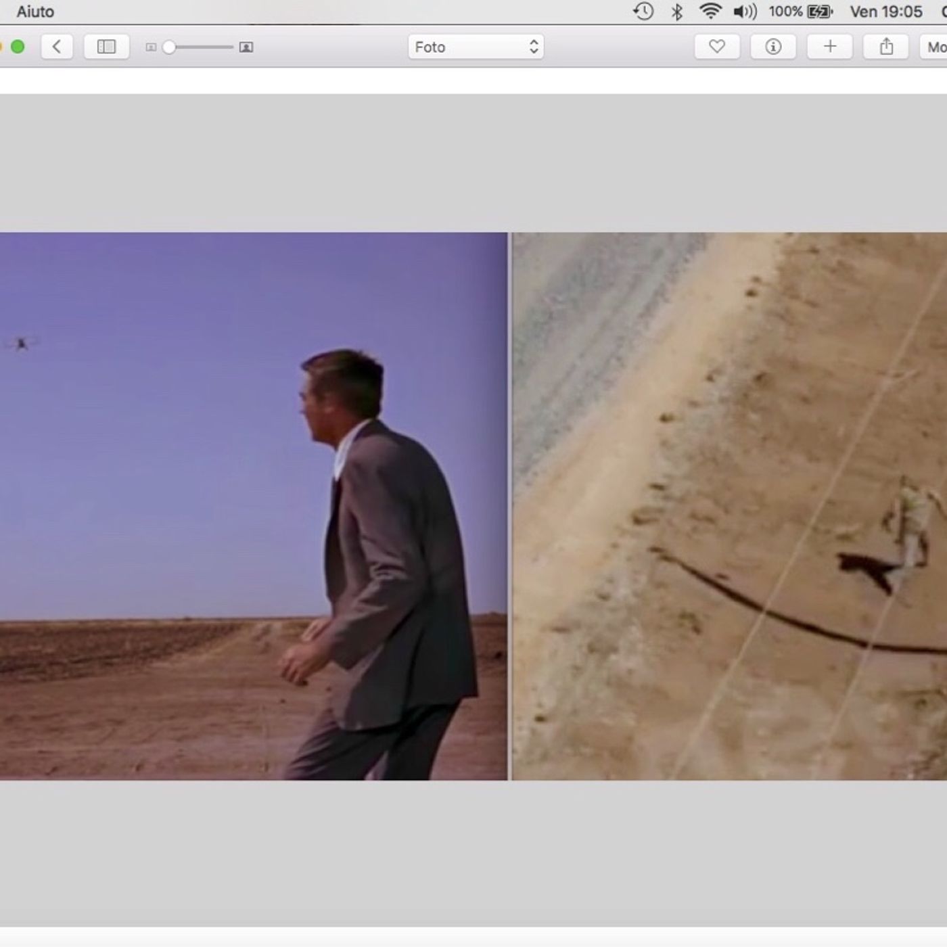Click the back arrow button

[x=57, y=47]
